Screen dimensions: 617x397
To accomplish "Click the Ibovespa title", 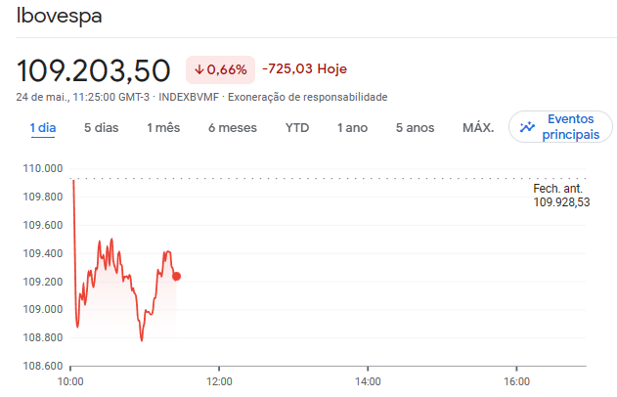I will (59, 18).
